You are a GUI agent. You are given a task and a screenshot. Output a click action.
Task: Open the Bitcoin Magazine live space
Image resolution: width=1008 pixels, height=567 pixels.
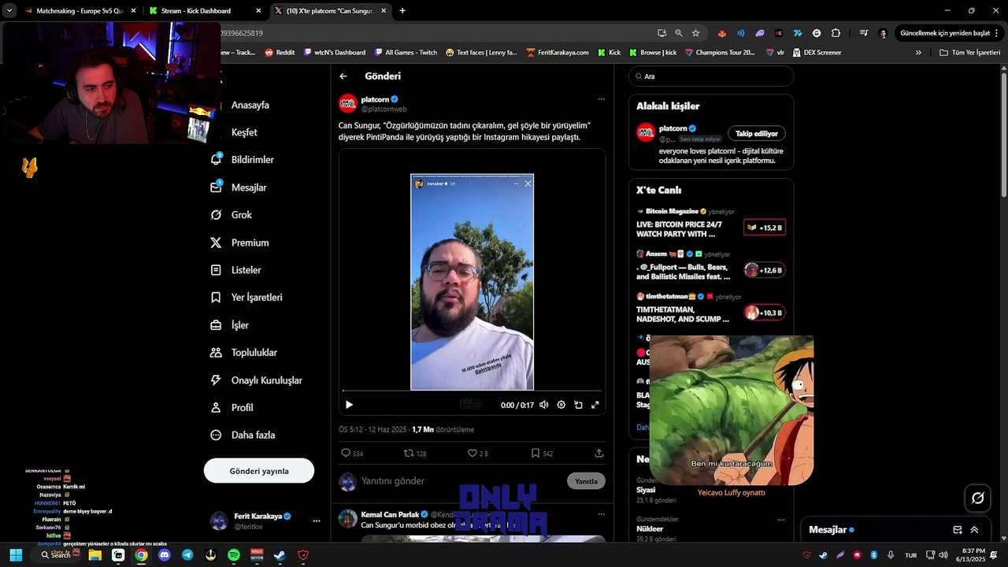point(710,224)
